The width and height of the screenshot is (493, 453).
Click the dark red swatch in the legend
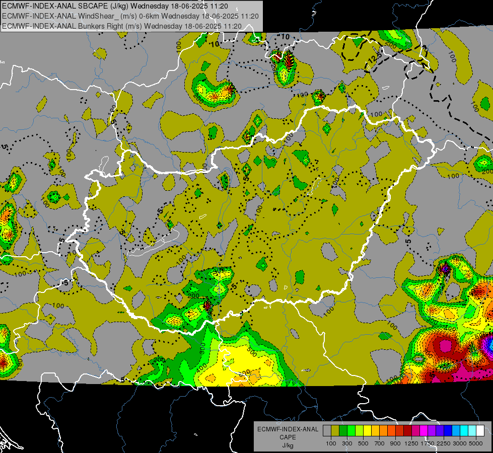click(408, 430)
